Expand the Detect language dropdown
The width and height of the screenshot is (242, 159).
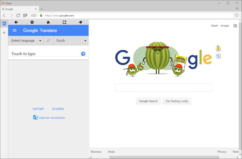click(x=26, y=41)
